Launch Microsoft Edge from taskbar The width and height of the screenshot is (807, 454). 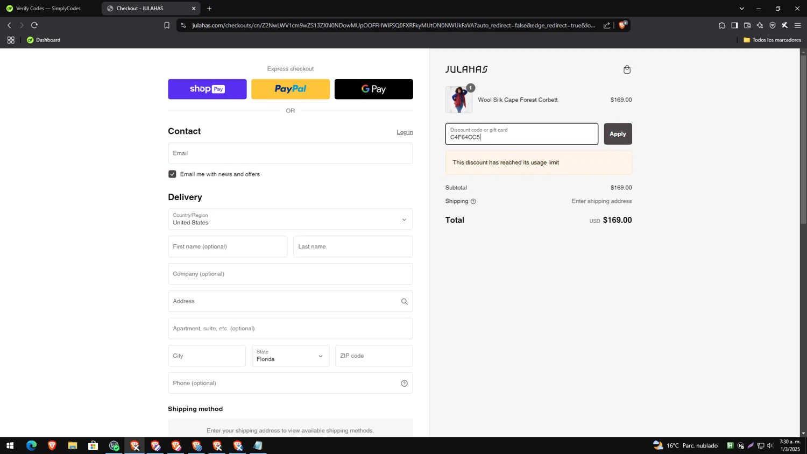[31, 446]
